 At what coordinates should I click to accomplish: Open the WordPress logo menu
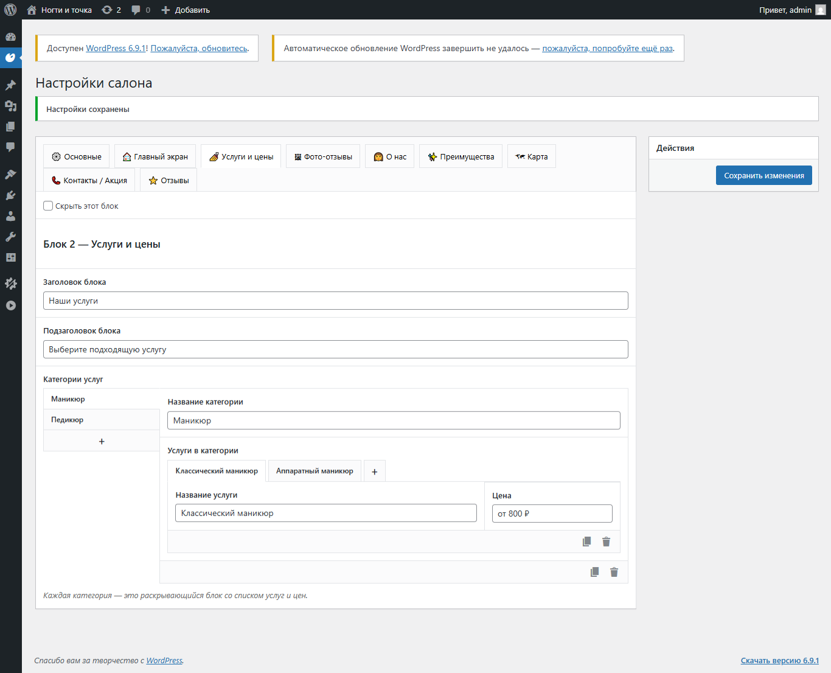point(10,10)
